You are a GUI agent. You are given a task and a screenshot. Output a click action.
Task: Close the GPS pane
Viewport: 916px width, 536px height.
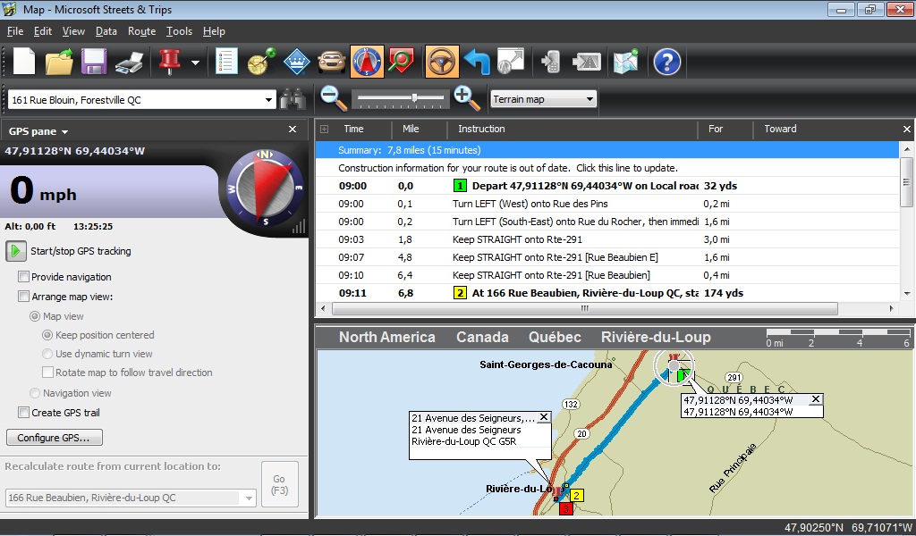point(293,129)
